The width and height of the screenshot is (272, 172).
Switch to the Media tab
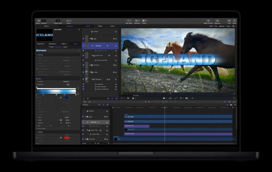[100, 26]
